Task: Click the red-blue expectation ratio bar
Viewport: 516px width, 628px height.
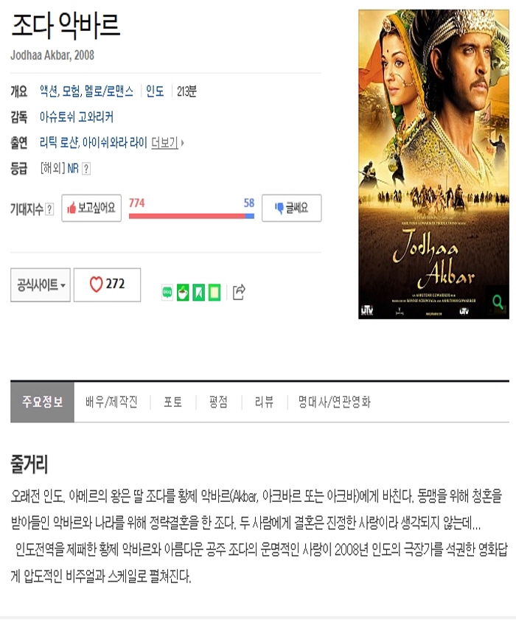Action: tap(192, 216)
